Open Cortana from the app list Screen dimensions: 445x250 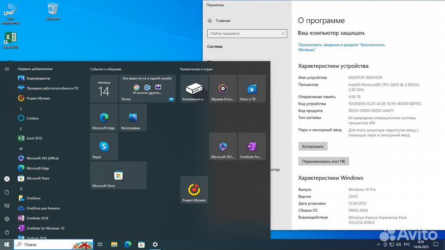[x=28, y=118]
